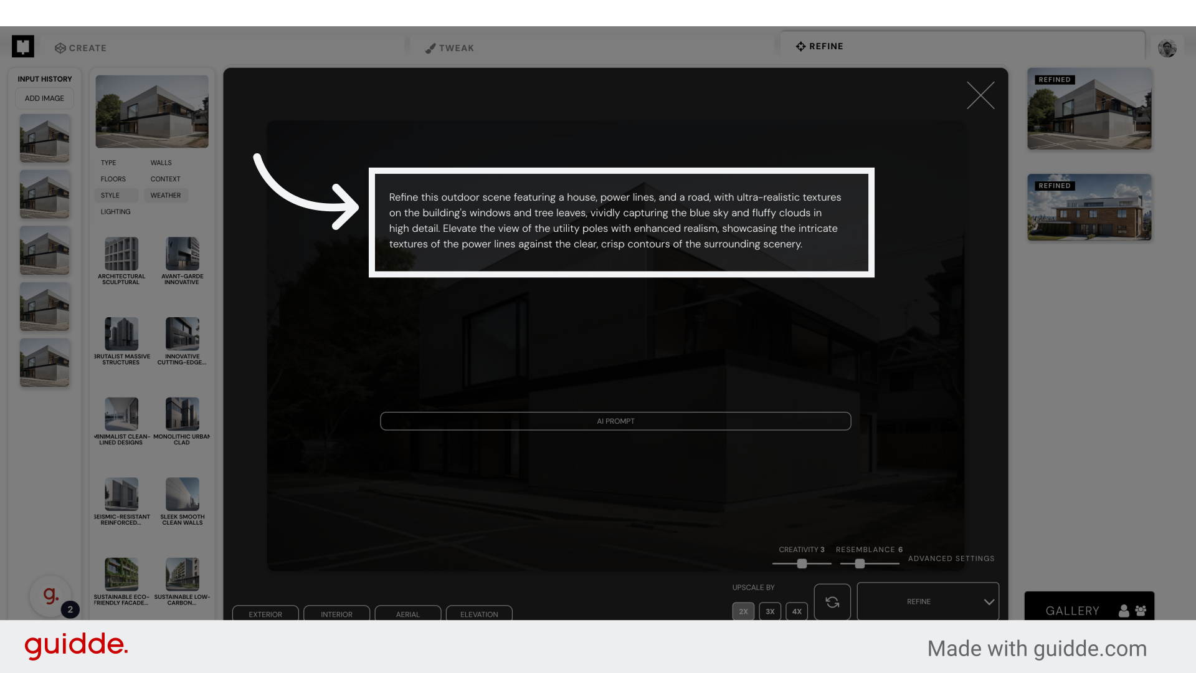Select Avant-Garde Innovative style thumbnail
This screenshot has width=1196, height=673.
[182, 254]
